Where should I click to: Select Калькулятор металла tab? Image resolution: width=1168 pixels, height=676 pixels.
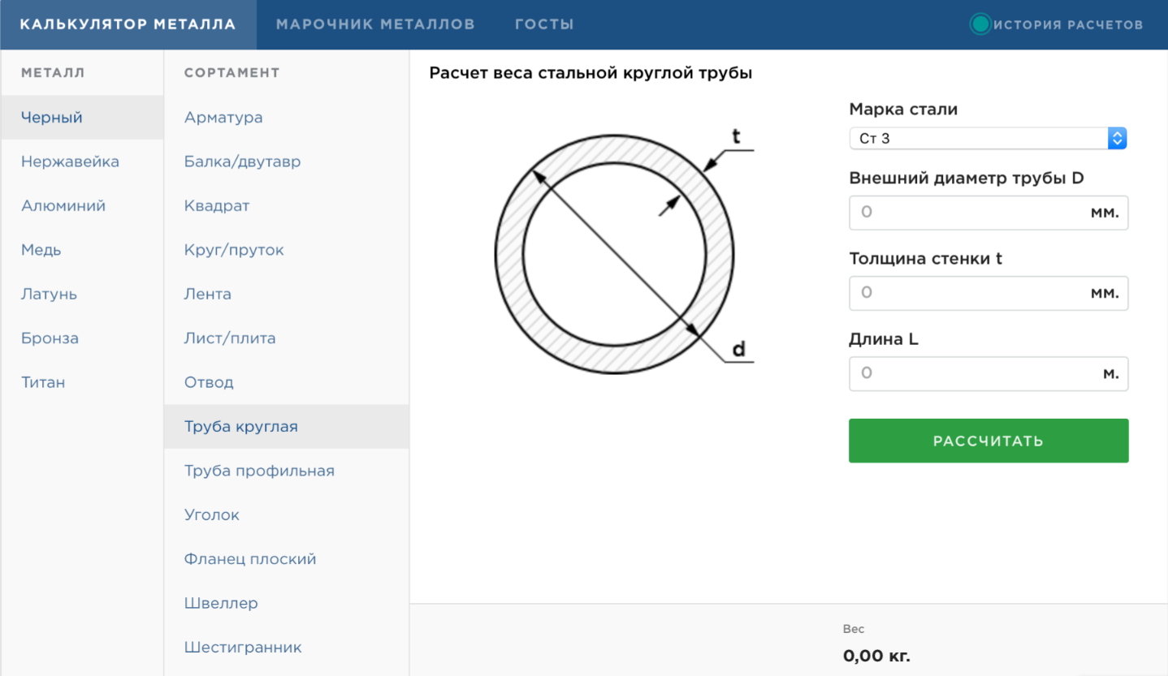128,24
